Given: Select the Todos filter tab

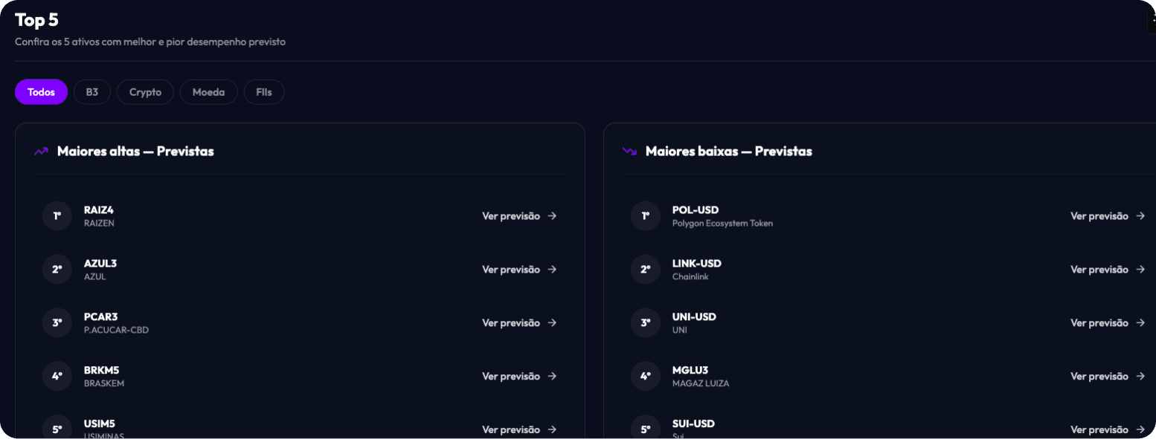Looking at the screenshot, I should 42,92.
